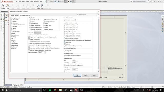This screenshot has height=92, width=164.
Task: Click the Cancel button
Action: [86, 75]
